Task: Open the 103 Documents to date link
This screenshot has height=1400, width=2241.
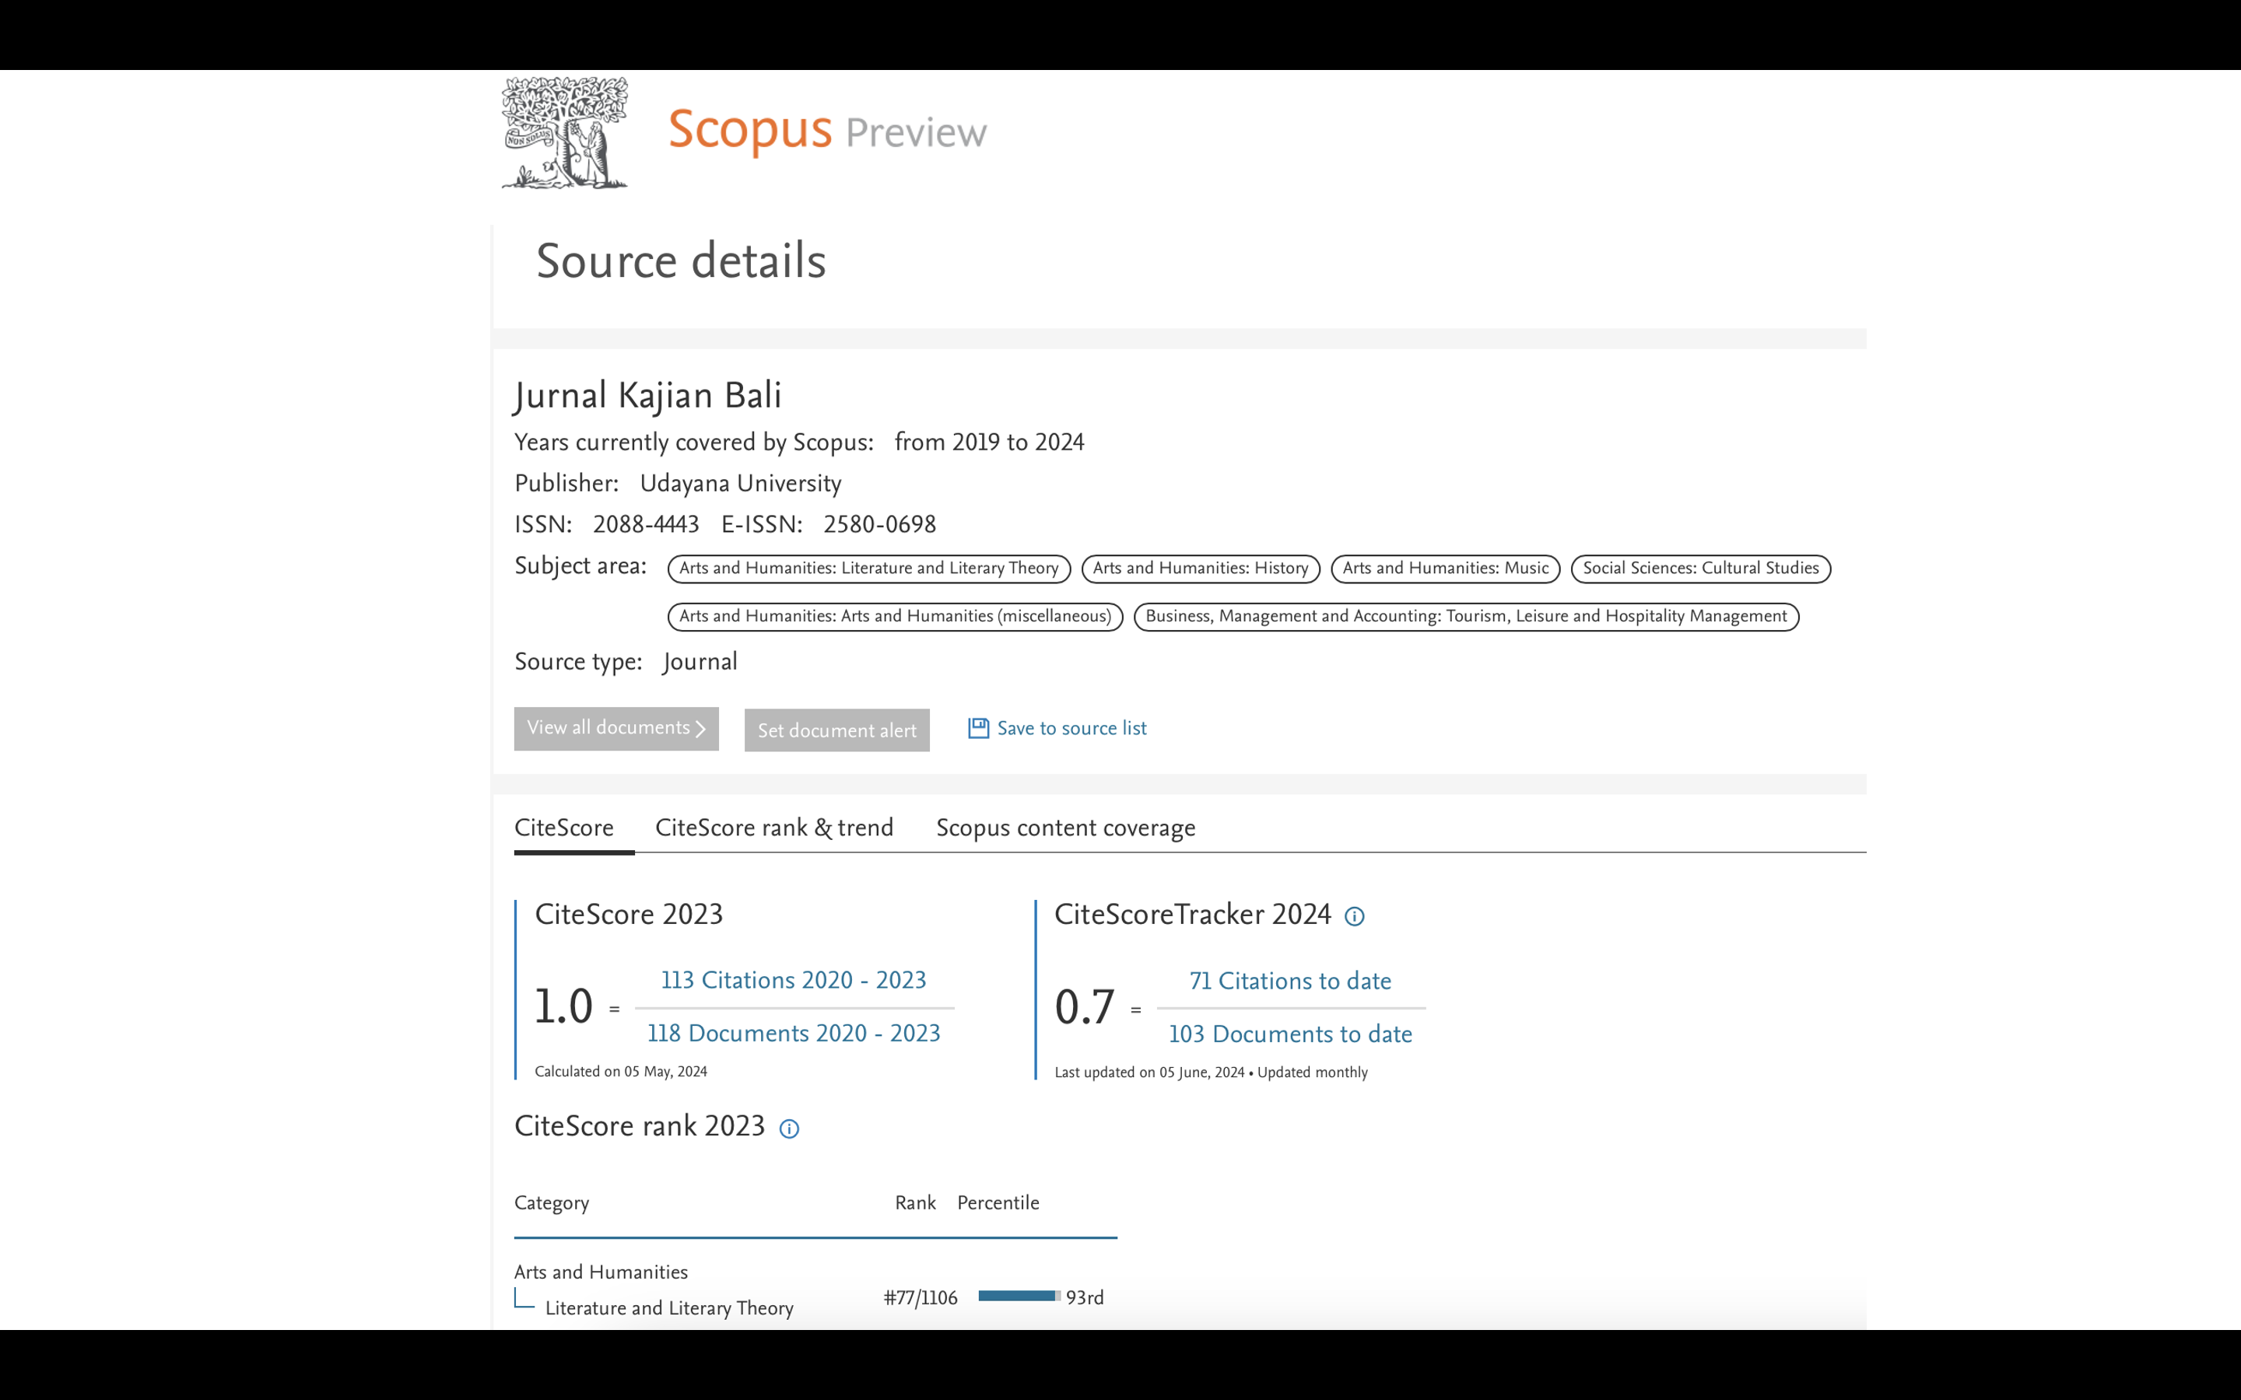Action: coord(1290,1034)
